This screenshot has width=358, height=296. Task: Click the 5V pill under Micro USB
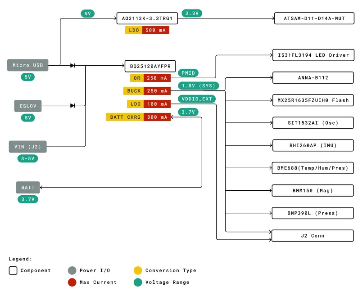28,77
